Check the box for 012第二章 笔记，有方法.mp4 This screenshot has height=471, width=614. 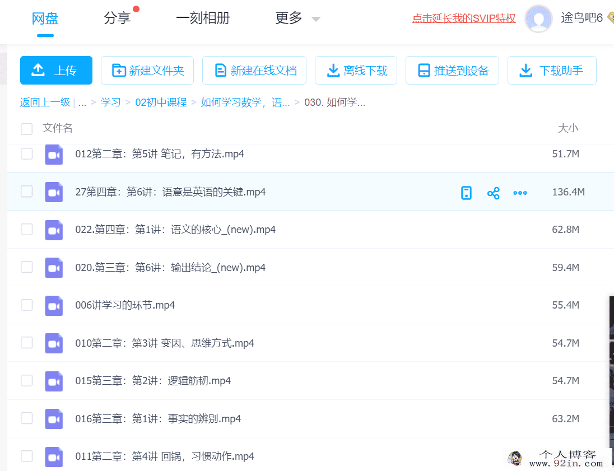[x=27, y=153]
